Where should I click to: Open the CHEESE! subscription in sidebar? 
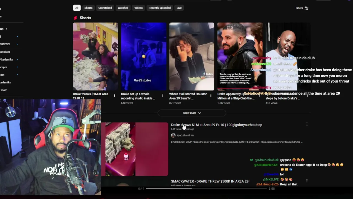tap(5, 44)
